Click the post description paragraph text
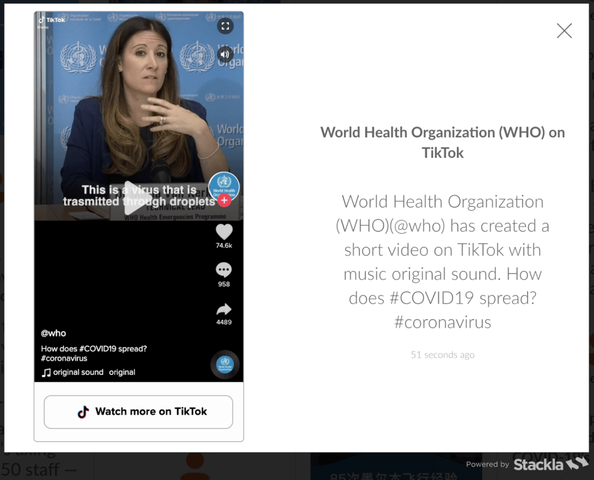The height and width of the screenshot is (480, 594). 443,261
